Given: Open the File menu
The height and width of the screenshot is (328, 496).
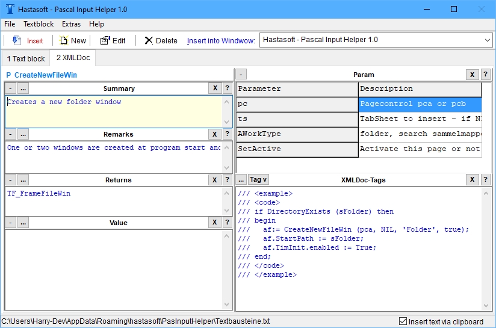Looking at the screenshot, I should pos(10,24).
